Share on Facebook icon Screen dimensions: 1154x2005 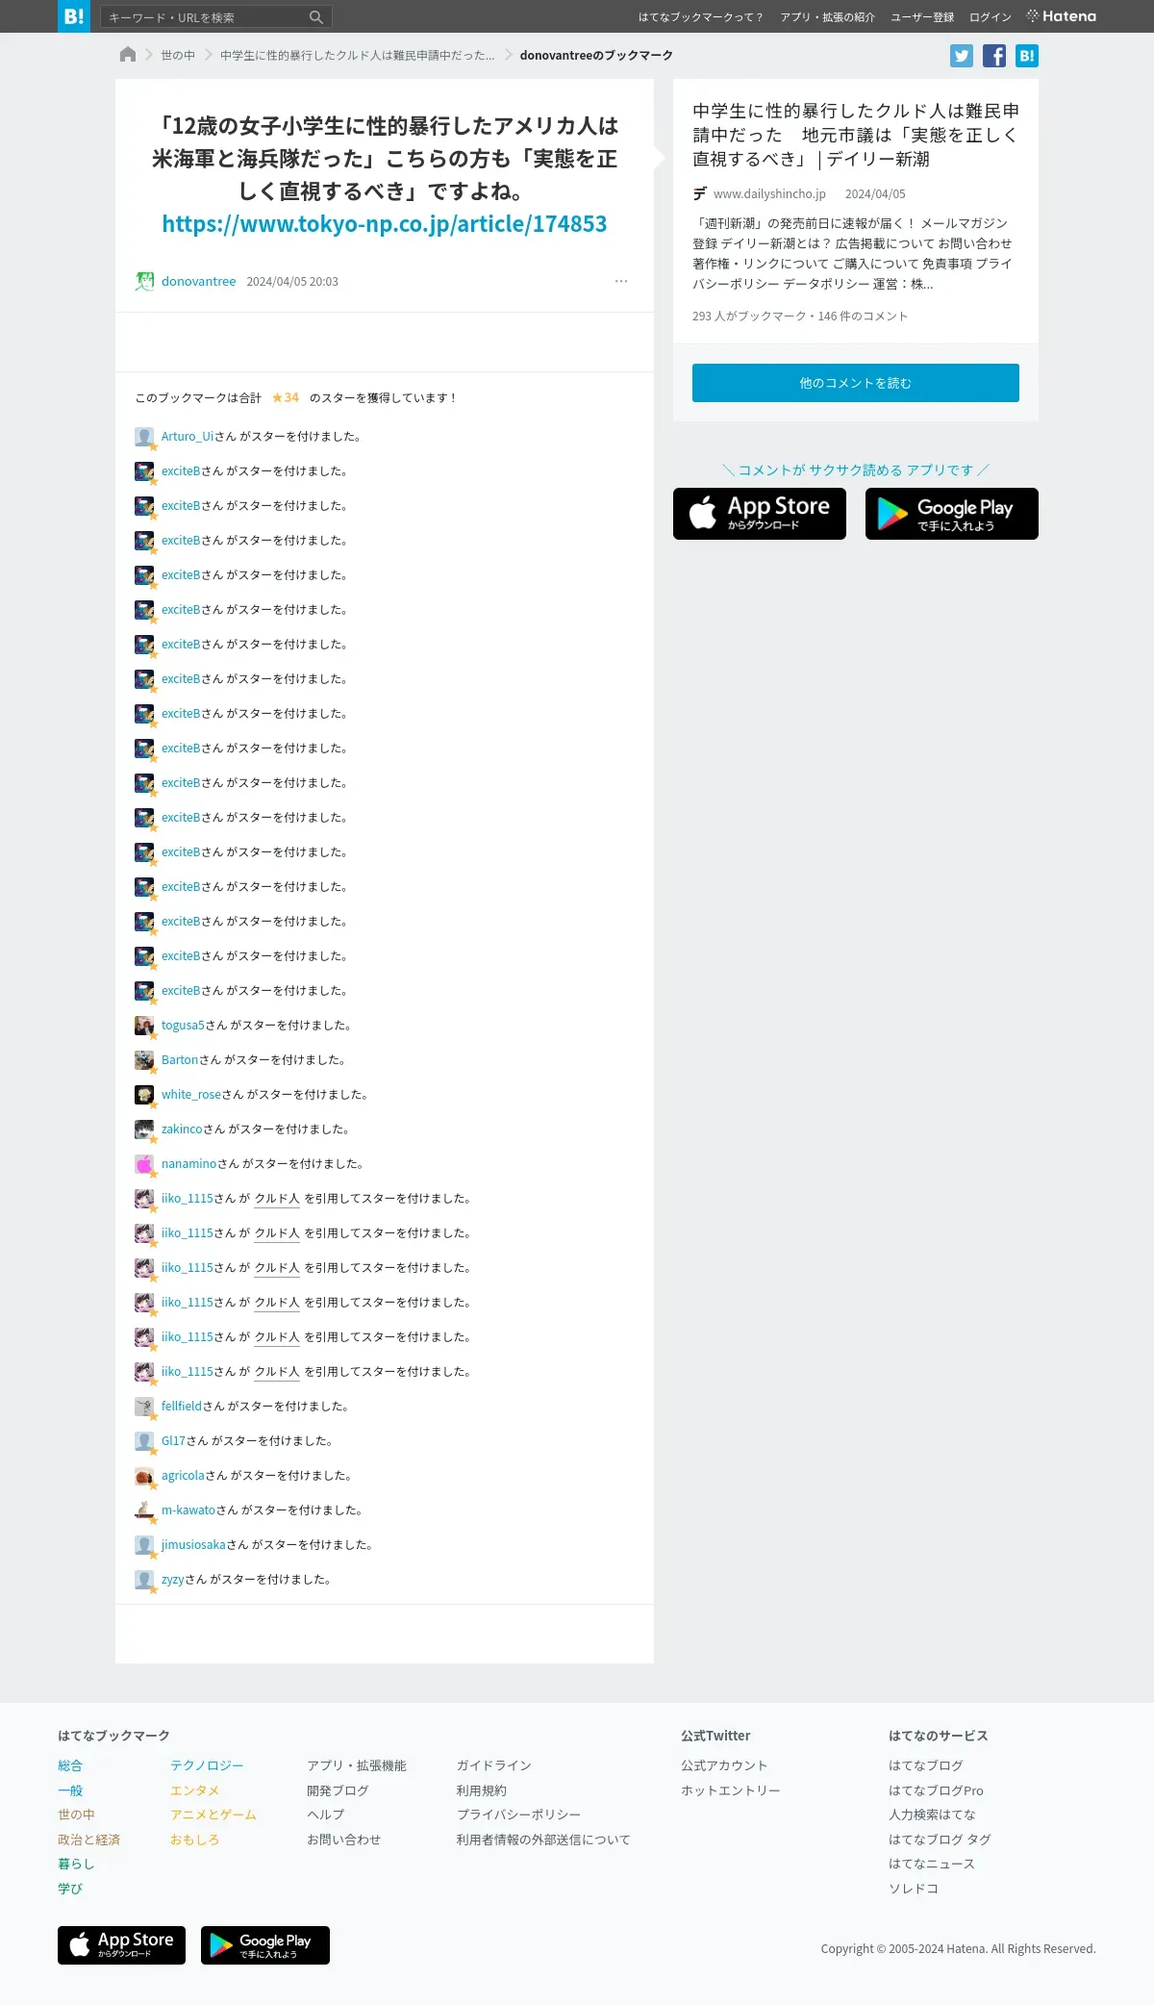tap(994, 56)
